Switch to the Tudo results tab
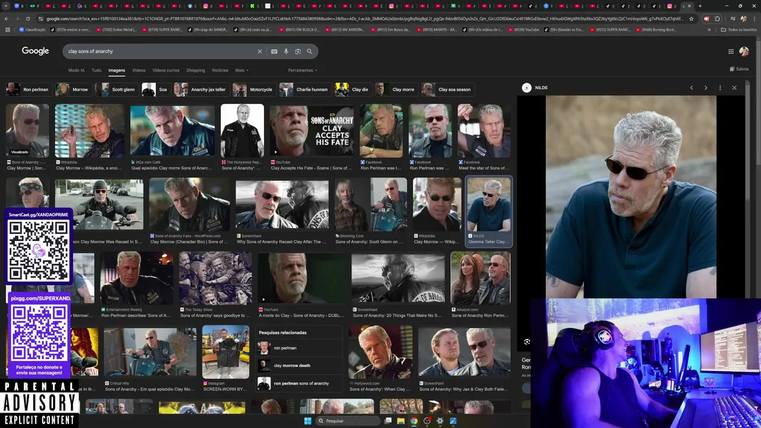 96,70
